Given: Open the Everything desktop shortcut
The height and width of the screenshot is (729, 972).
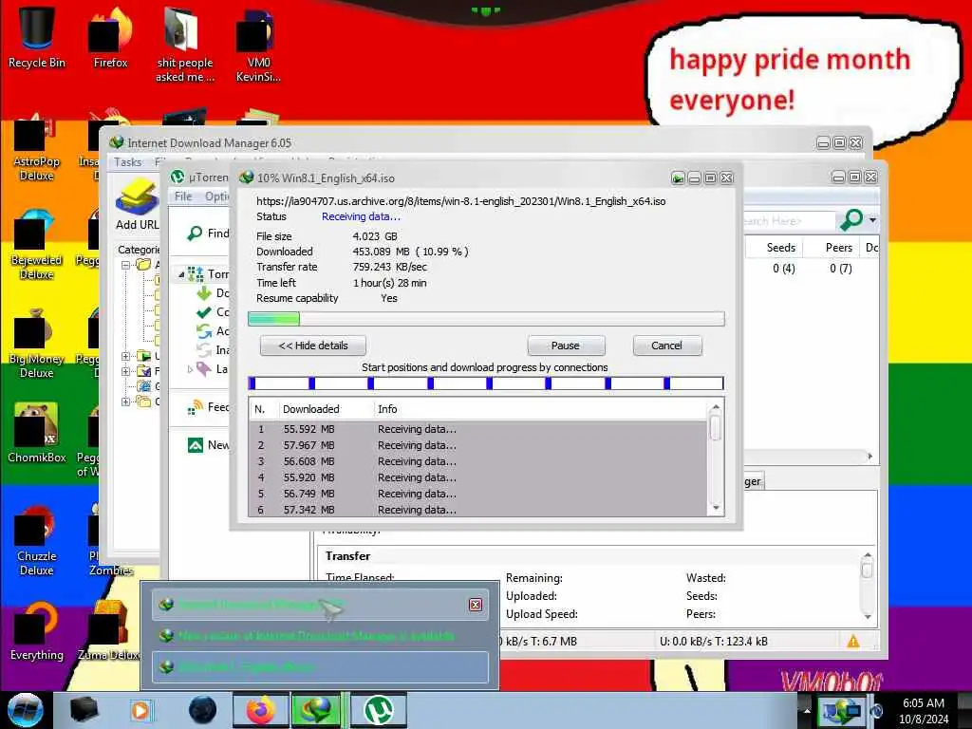Looking at the screenshot, I should (37, 631).
